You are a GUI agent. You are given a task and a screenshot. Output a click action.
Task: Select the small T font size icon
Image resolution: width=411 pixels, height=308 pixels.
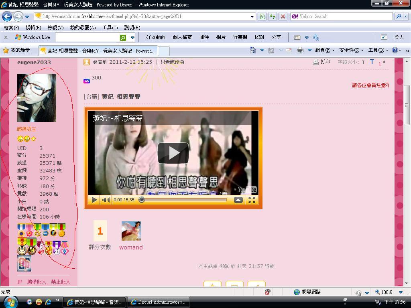pyautogui.click(x=363, y=62)
